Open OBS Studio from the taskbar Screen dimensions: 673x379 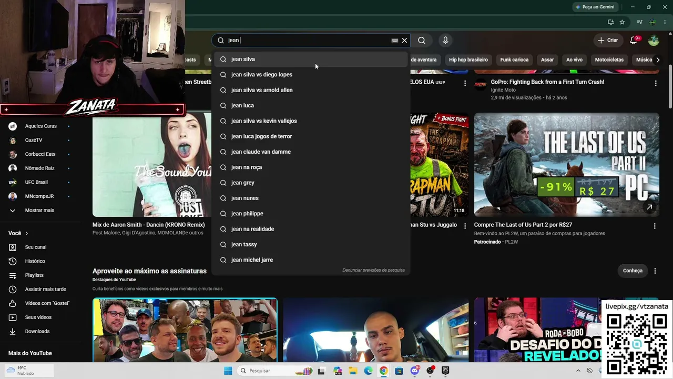(430, 371)
